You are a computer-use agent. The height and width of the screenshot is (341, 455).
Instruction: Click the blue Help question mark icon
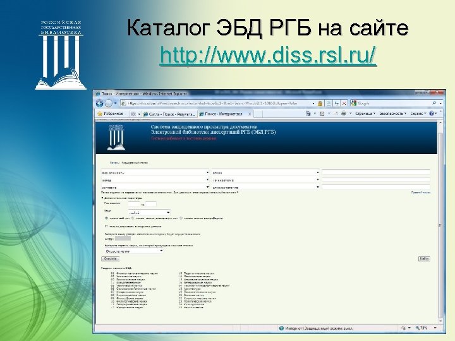click(432, 114)
